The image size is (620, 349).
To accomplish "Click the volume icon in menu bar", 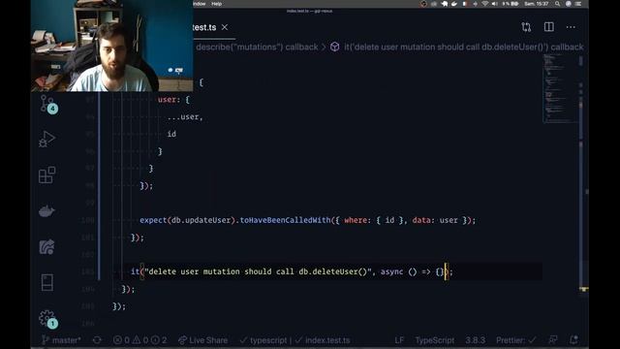I will (495, 4).
